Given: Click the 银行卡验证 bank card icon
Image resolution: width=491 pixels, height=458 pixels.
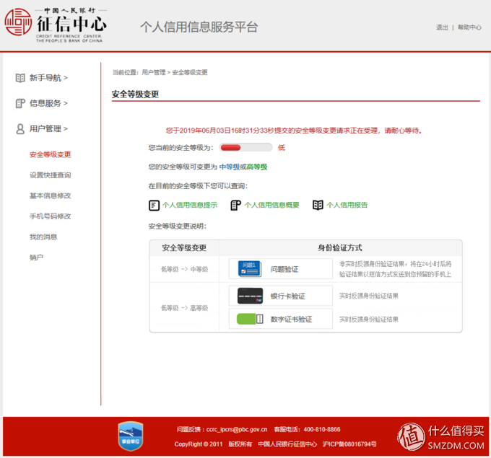Looking at the screenshot, I should point(250,296).
